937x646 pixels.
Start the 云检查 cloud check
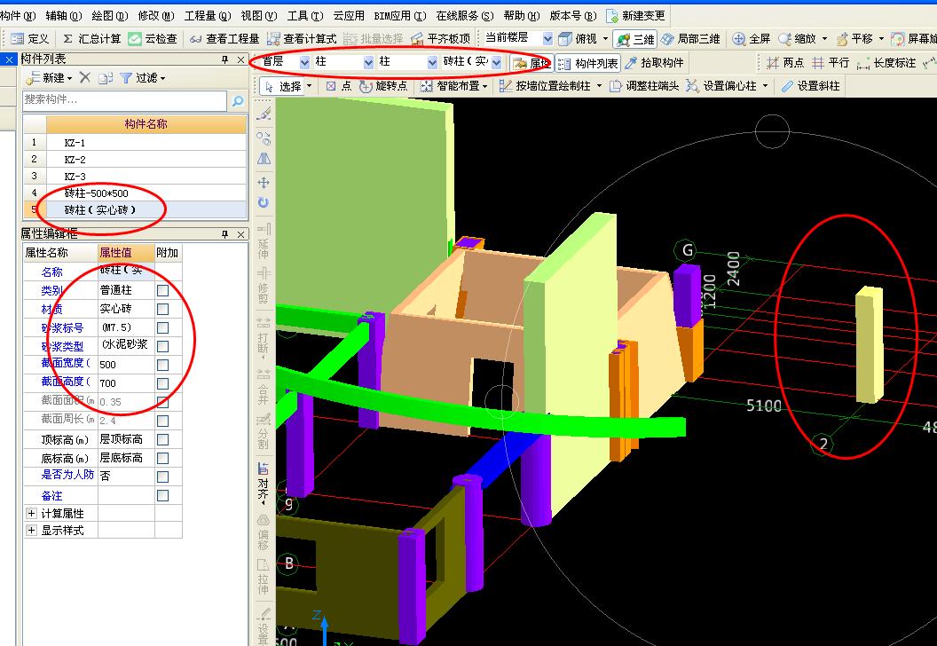153,39
